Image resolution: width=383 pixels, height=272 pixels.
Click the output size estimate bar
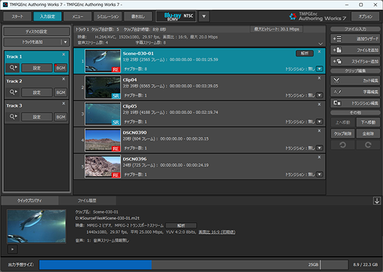click(193, 264)
